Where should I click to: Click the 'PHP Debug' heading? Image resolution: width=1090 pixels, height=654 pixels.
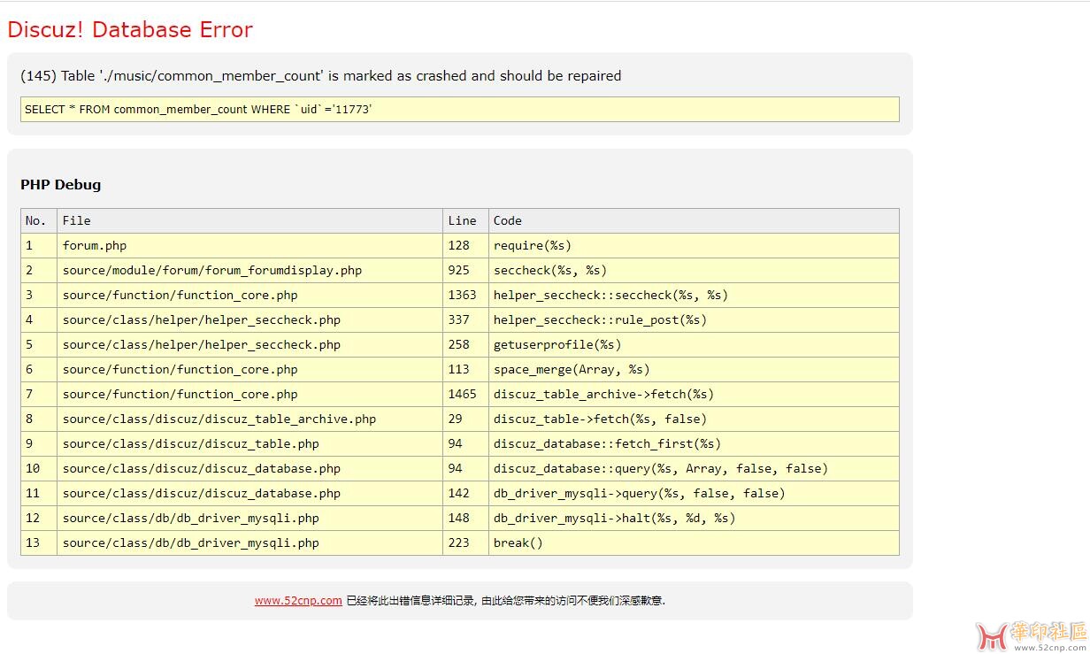61,184
